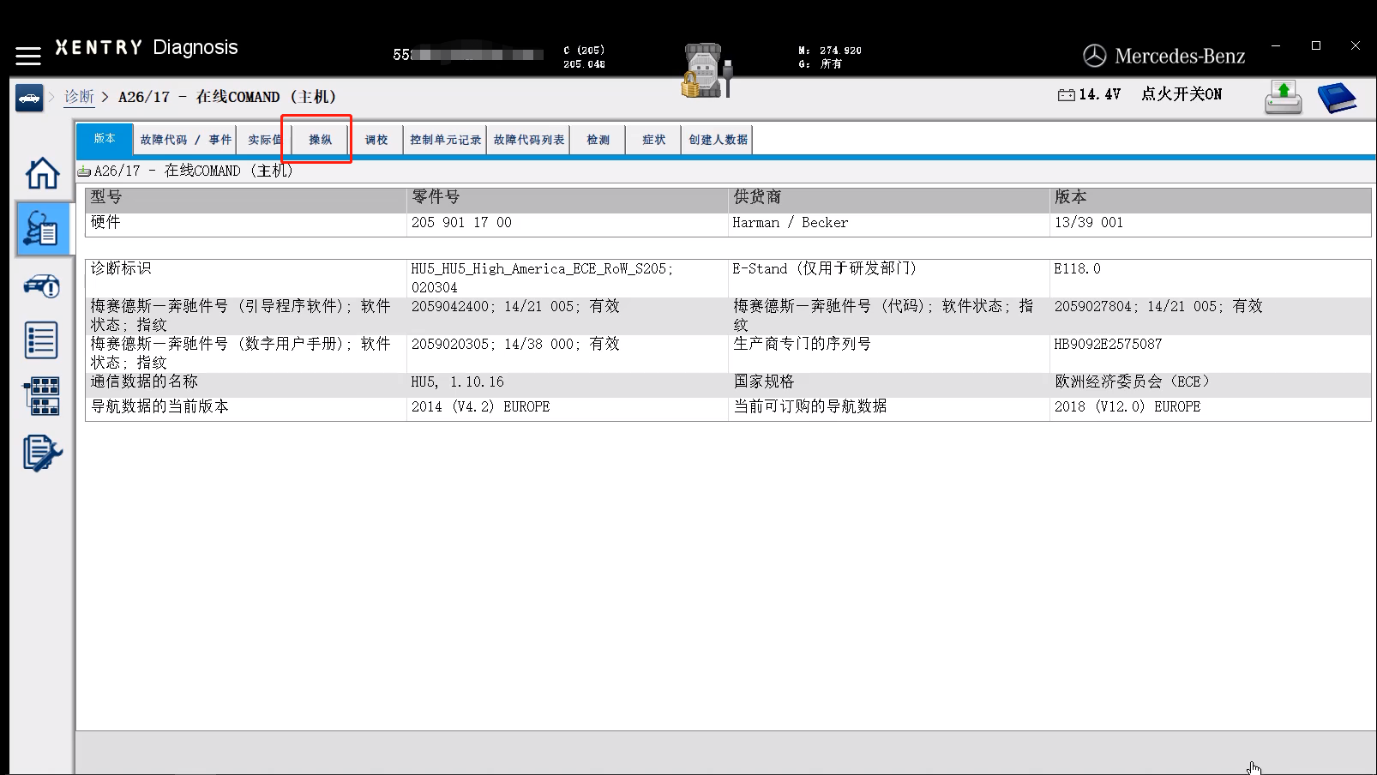Select value 2059020305; 14/38 000; 有效

tap(515, 345)
